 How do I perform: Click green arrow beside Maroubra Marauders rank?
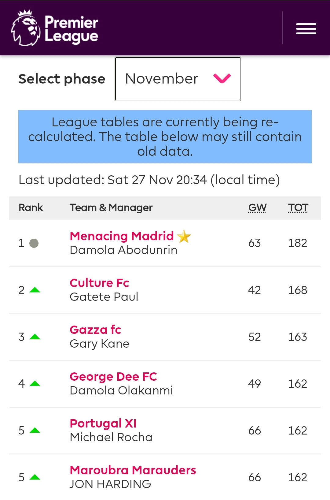[x=35, y=477]
